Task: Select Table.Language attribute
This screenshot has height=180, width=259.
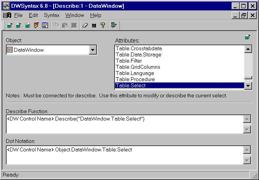Action: [x=179, y=73]
